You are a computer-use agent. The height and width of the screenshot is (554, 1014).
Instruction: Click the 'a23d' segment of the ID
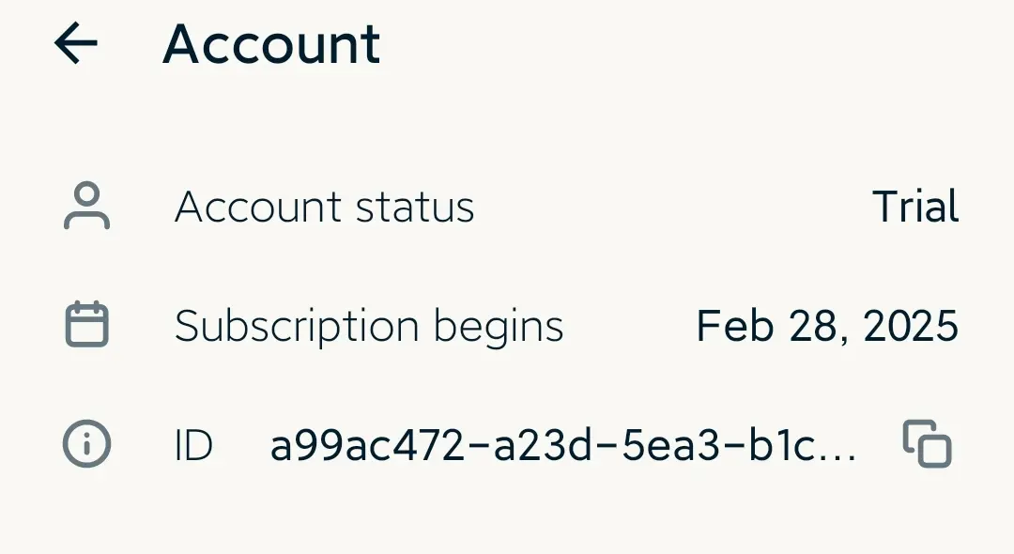click(543, 446)
